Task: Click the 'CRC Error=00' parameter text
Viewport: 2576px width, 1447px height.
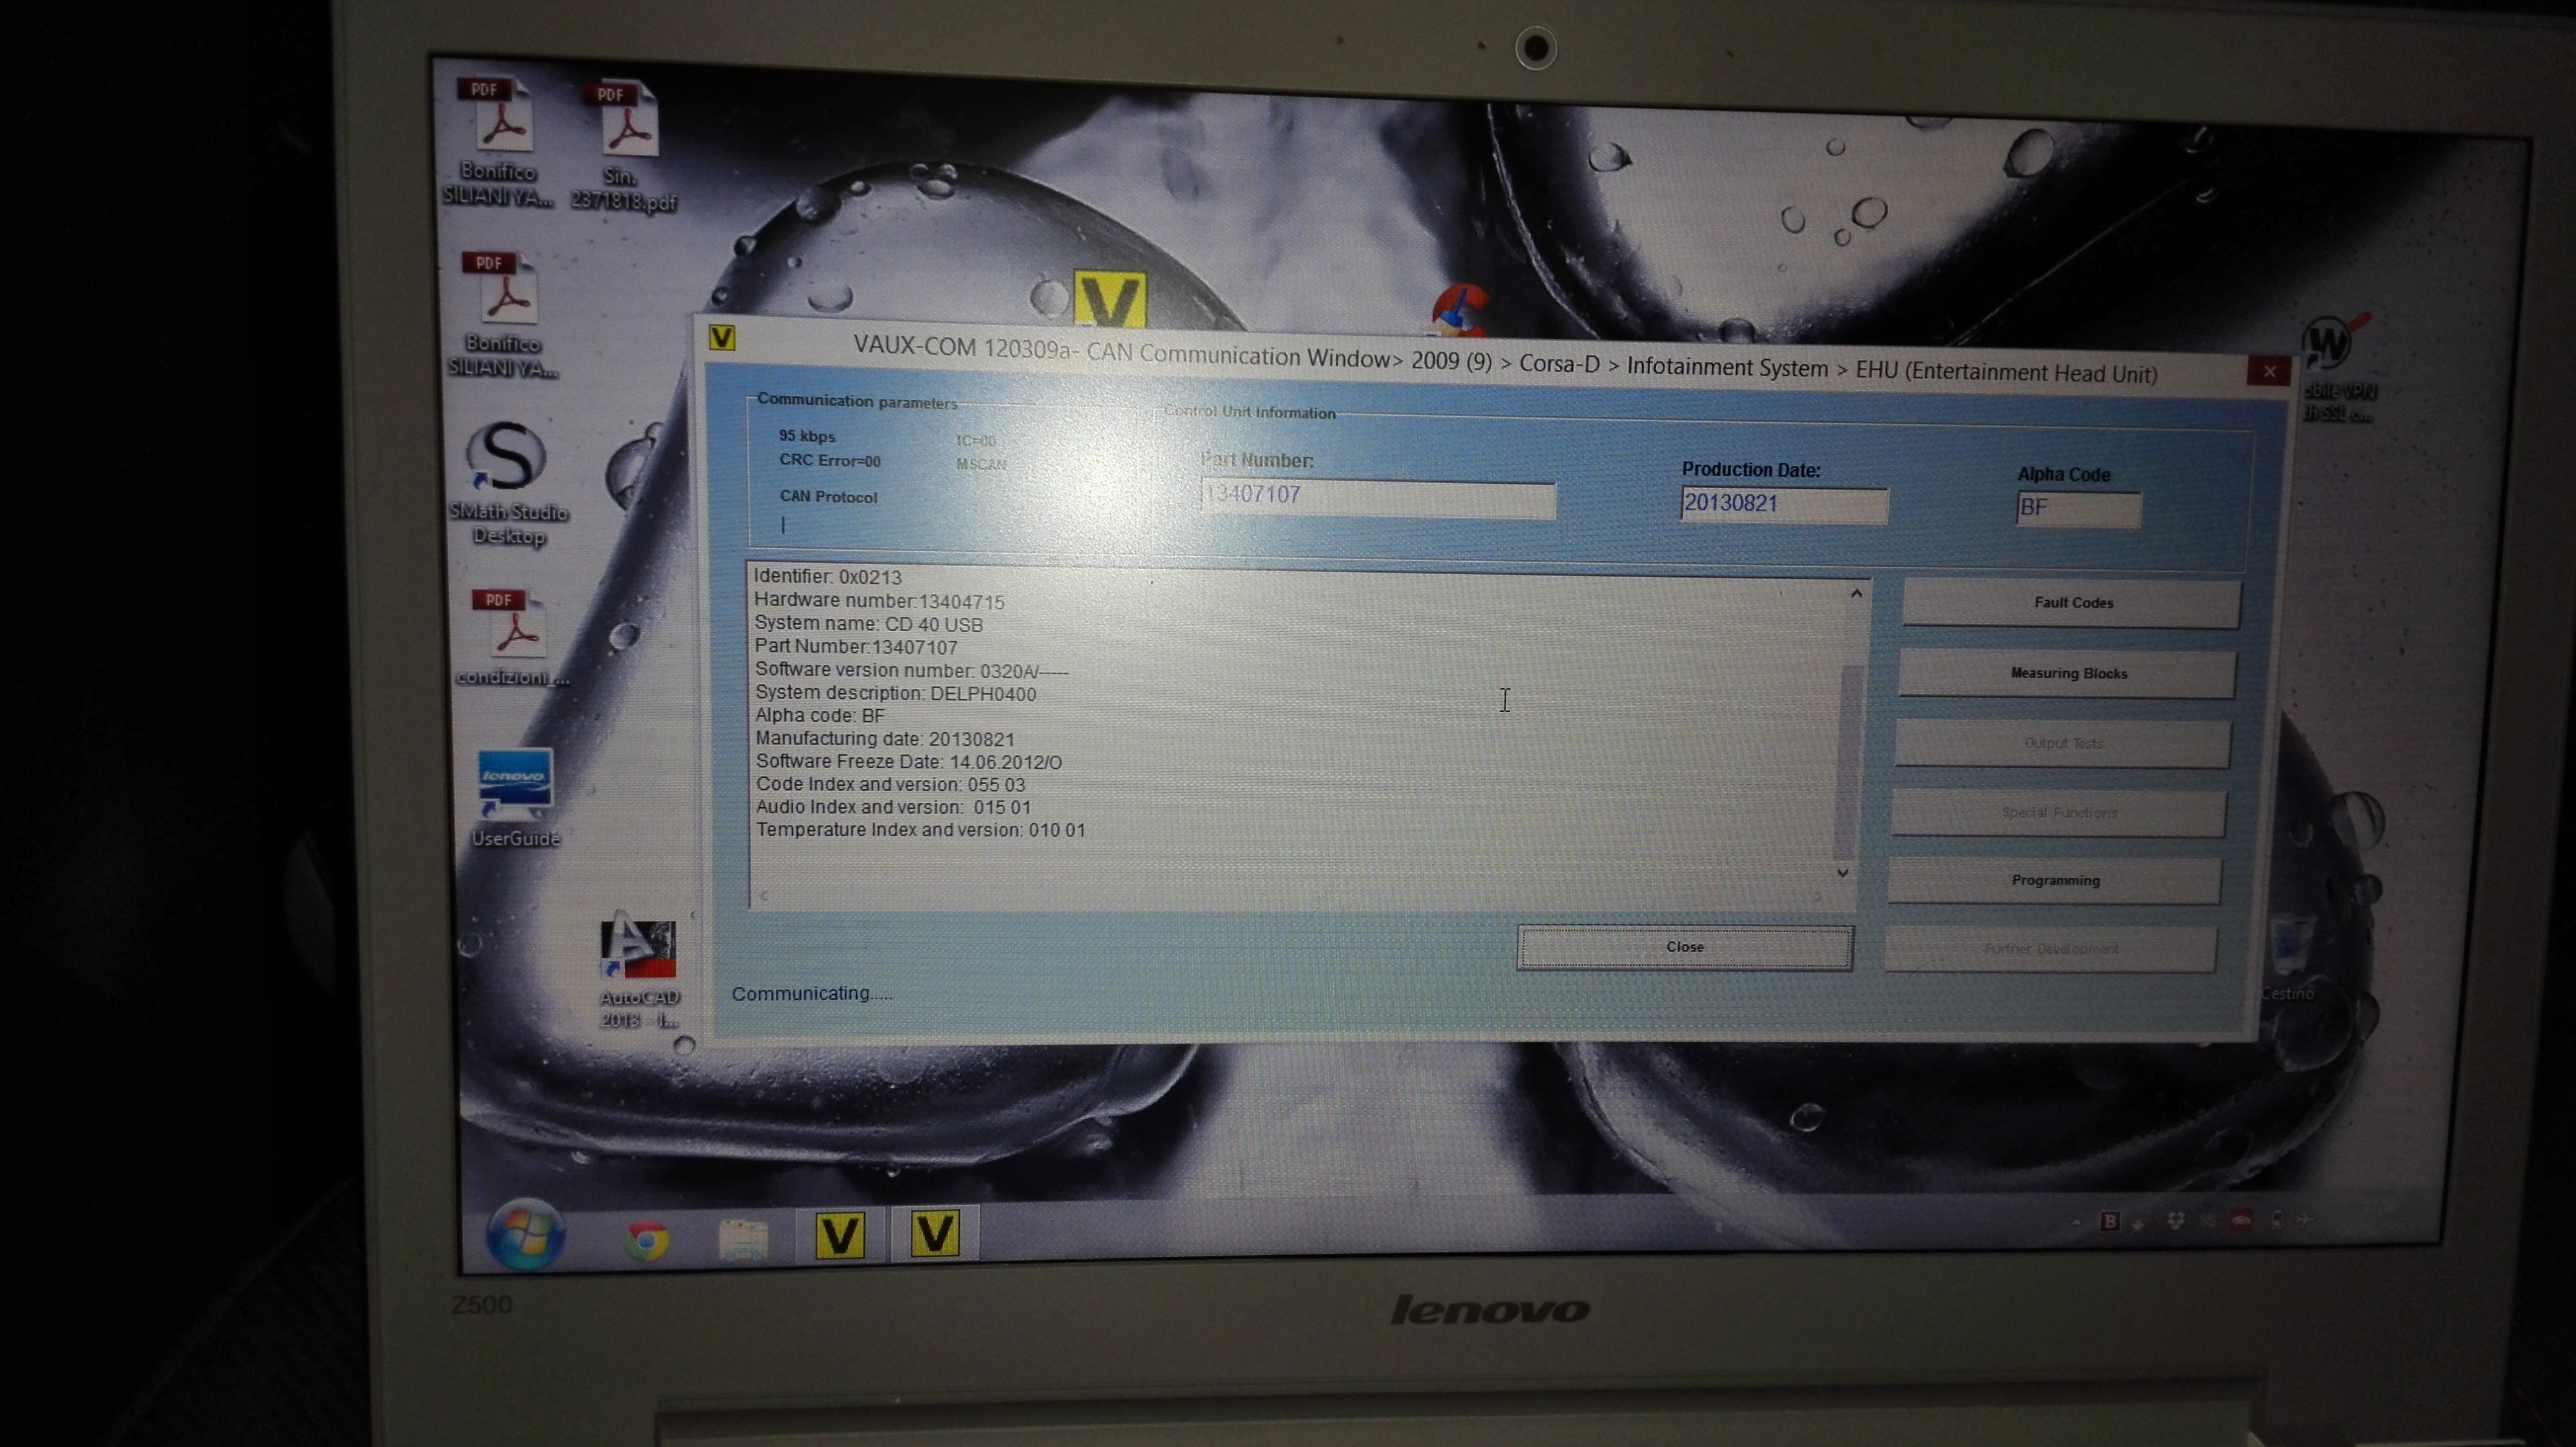Action: (830, 461)
